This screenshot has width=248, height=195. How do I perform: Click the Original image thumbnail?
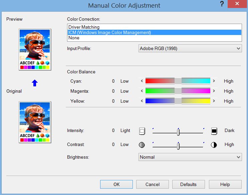point(35,122)
